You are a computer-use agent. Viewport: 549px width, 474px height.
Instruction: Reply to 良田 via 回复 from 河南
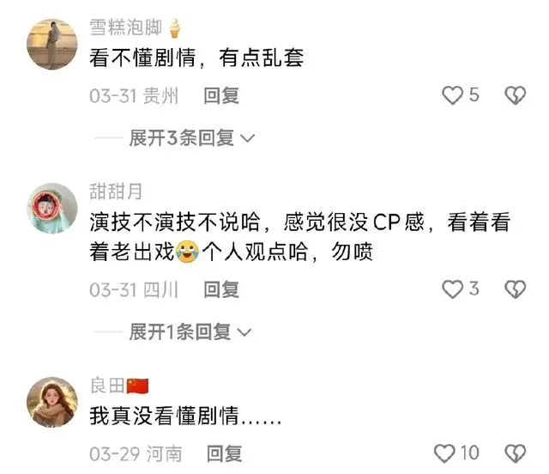224,453
